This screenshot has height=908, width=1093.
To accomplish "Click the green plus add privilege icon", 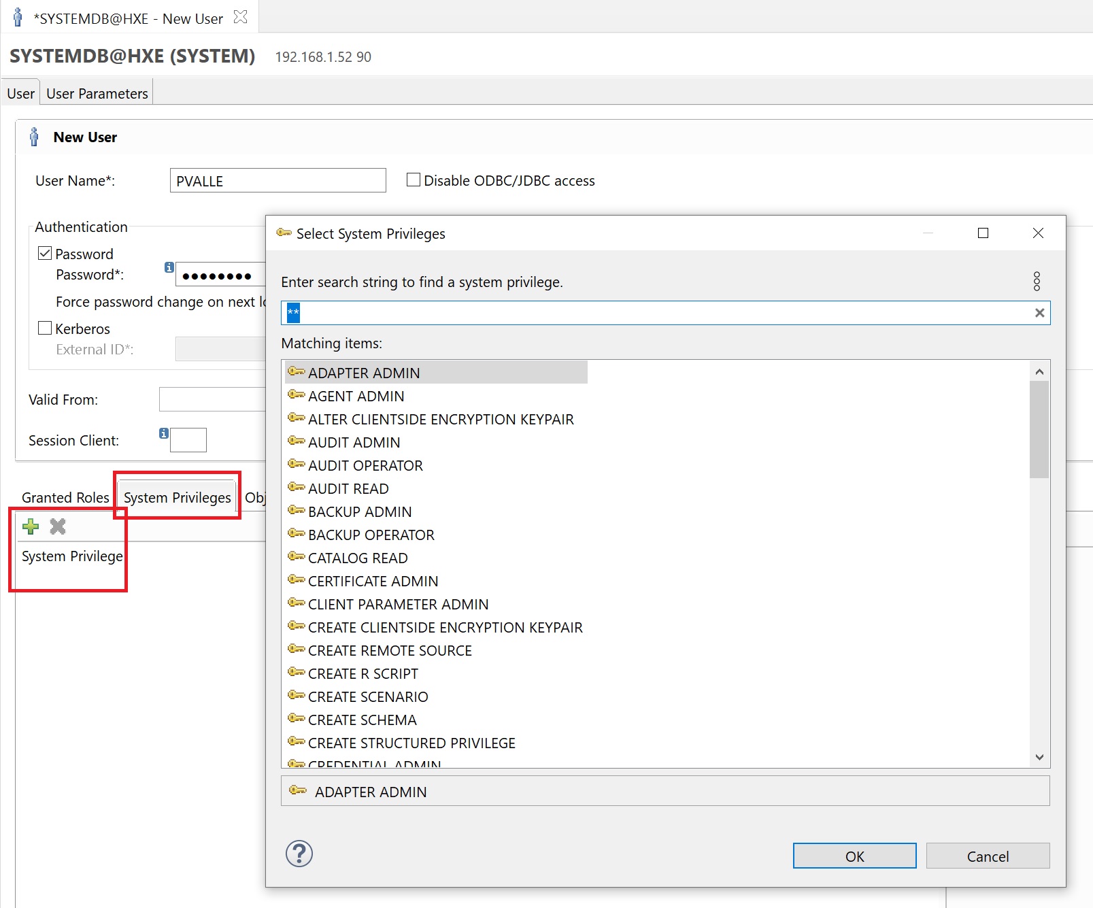I will [31, 526].
